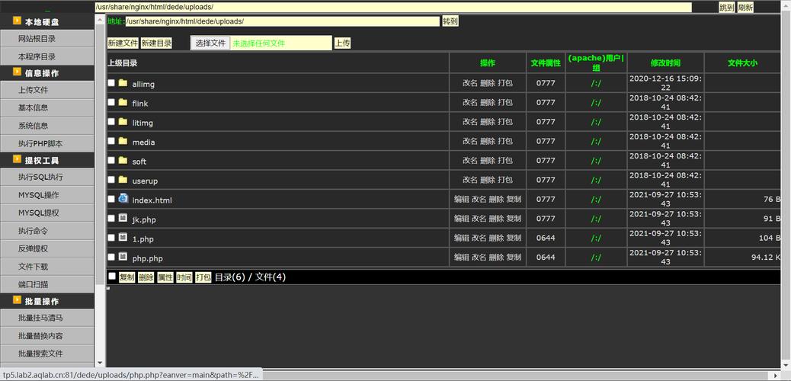Focus the 地址 path input field

point(282,21)
